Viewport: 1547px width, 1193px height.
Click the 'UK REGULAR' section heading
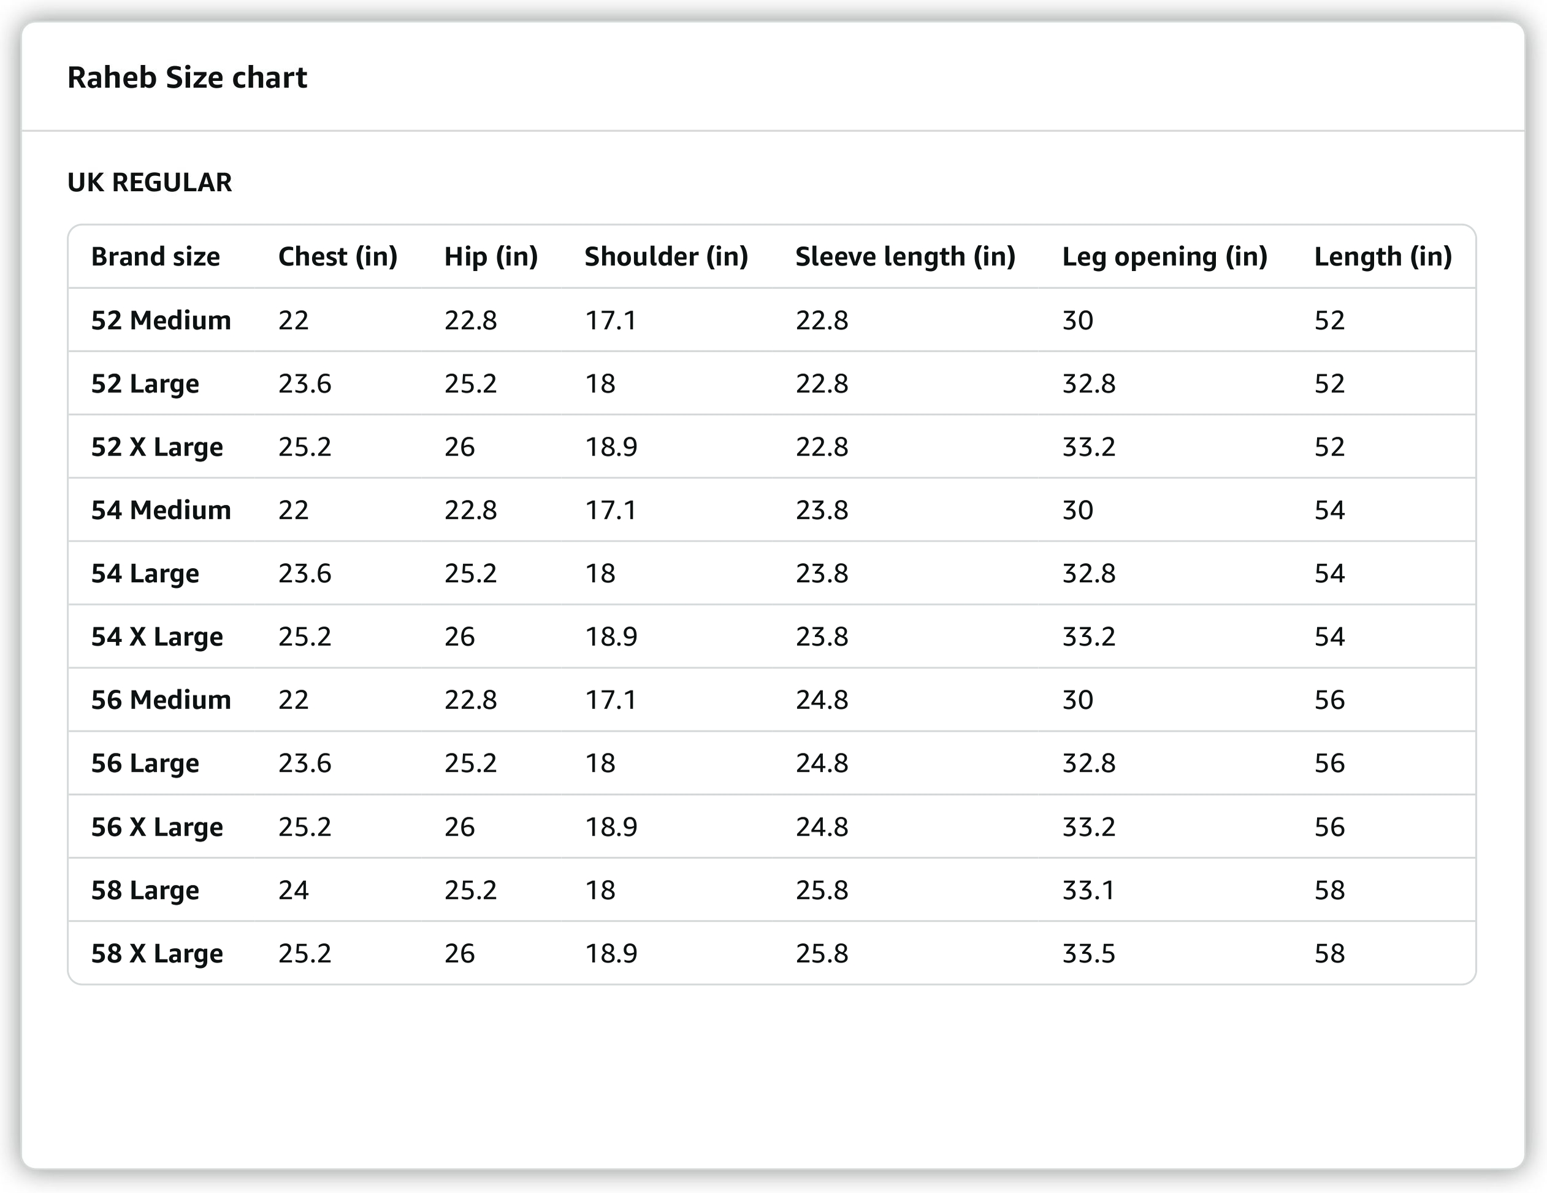(x=150, y=183)
